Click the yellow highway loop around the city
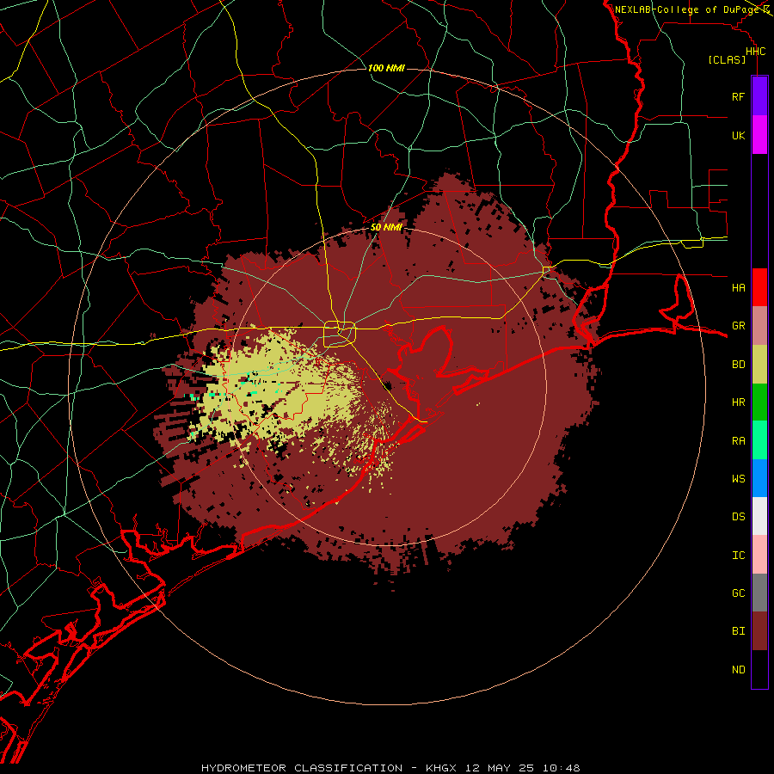Image resolution: width=774 pixels, height=774 pixels. [340, 334]
